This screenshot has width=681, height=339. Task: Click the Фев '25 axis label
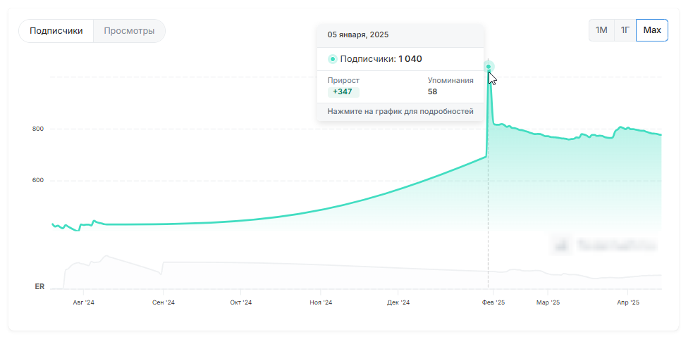click(493, 302)
